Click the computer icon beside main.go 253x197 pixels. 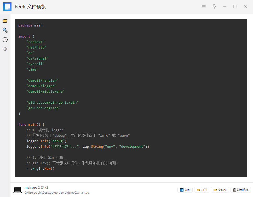pos(18,190)
